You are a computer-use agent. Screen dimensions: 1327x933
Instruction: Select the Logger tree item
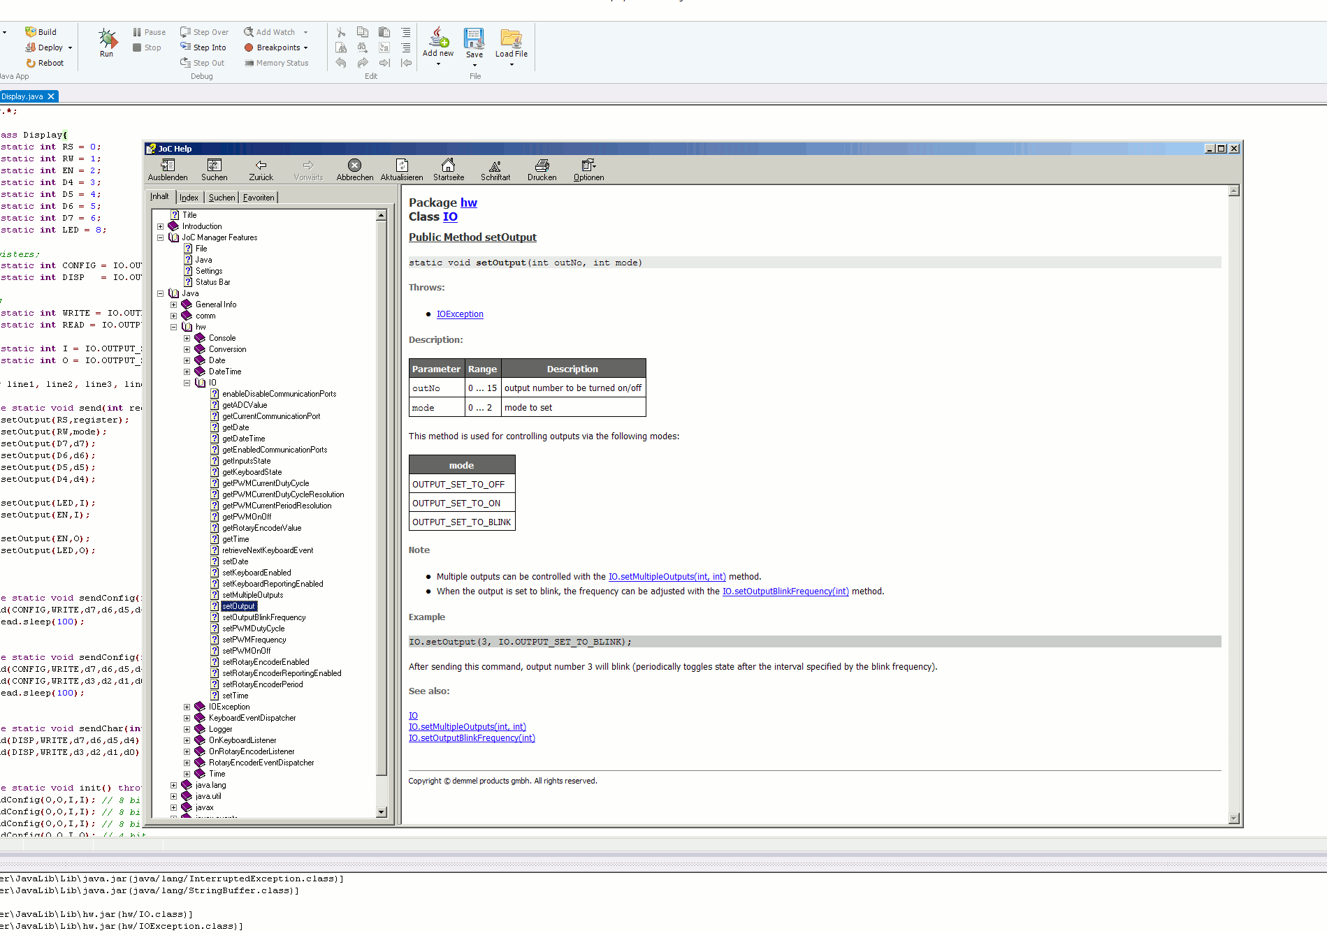click(220, 729)
